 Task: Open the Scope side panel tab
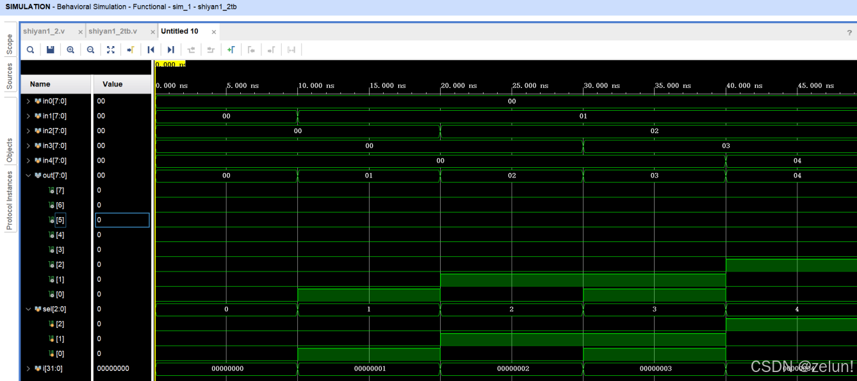(10, 44)
